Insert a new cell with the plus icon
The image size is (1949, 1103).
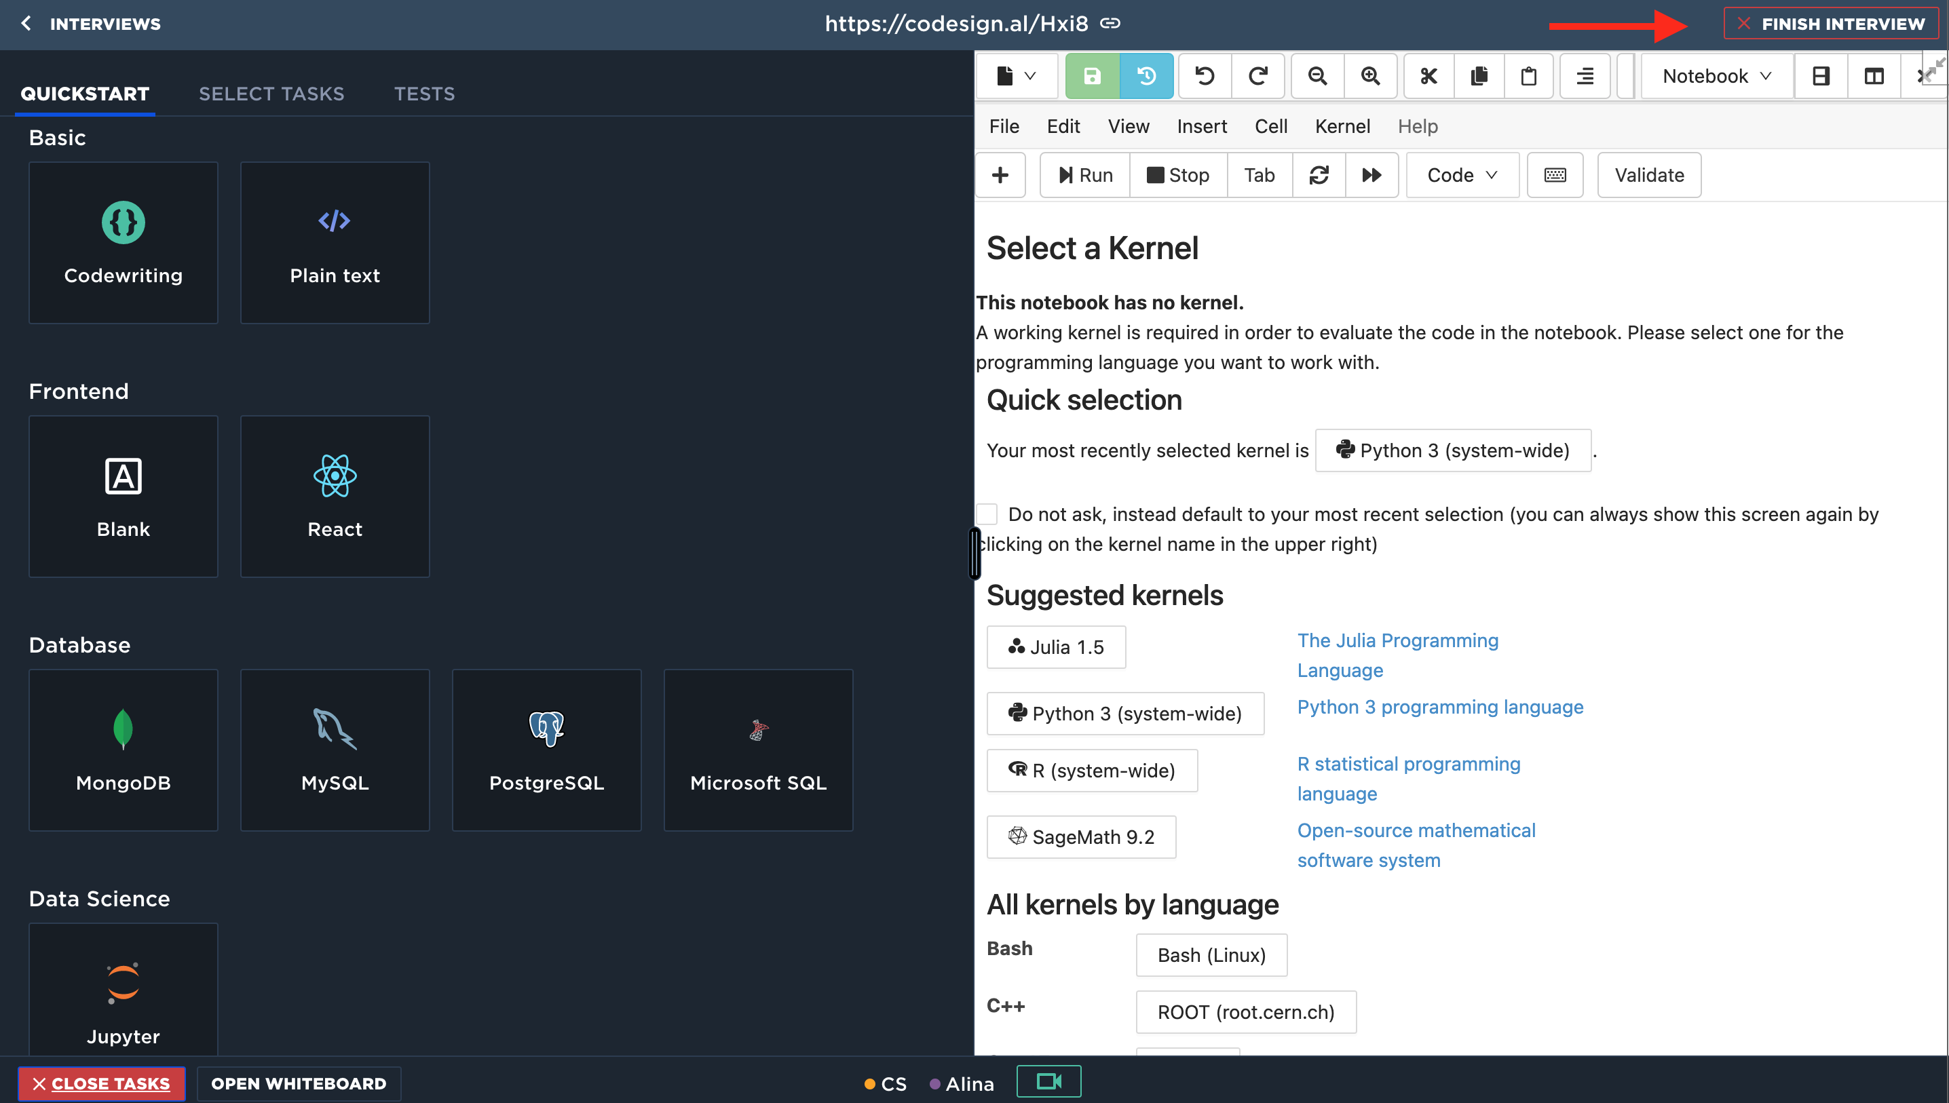click(x=1000, y=175)
